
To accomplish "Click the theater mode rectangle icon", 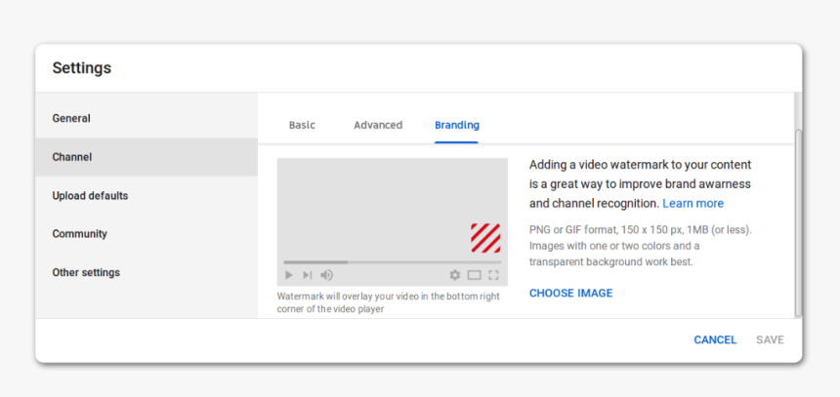I will 474,275.
